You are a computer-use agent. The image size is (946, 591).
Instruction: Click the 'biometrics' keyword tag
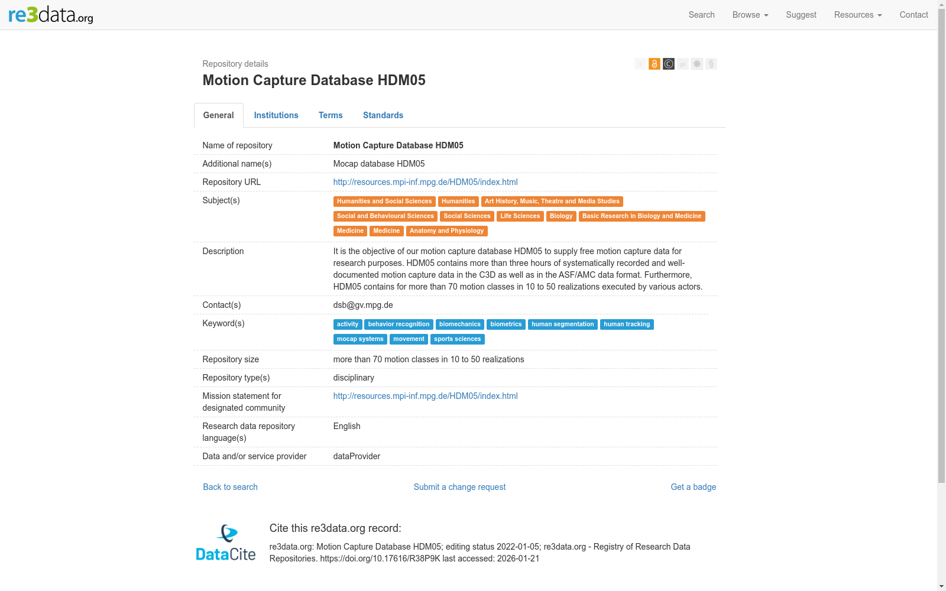[x=506, y=324]
